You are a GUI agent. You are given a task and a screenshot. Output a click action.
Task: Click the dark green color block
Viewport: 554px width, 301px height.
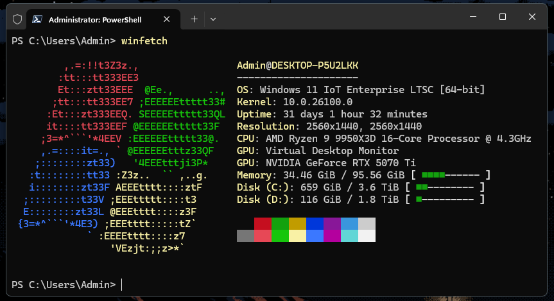pyautogui.click(x=280, y=223)
